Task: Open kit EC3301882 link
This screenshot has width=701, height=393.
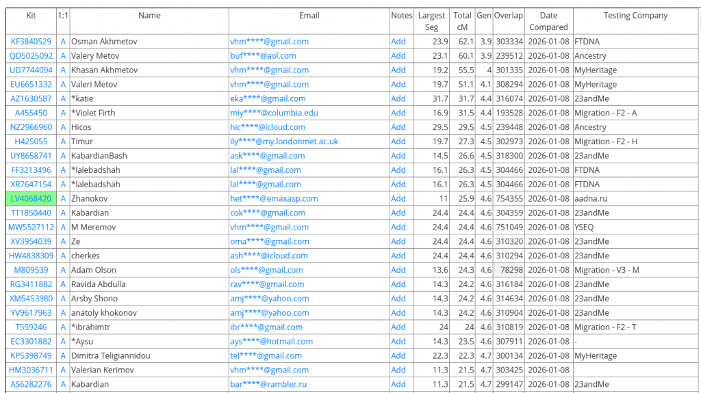Action: (x=31, y=342)
